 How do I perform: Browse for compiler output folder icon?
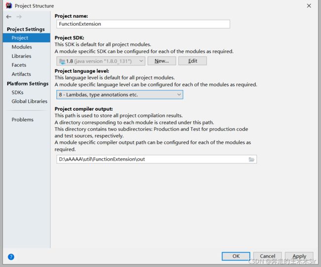coord(251,159)
